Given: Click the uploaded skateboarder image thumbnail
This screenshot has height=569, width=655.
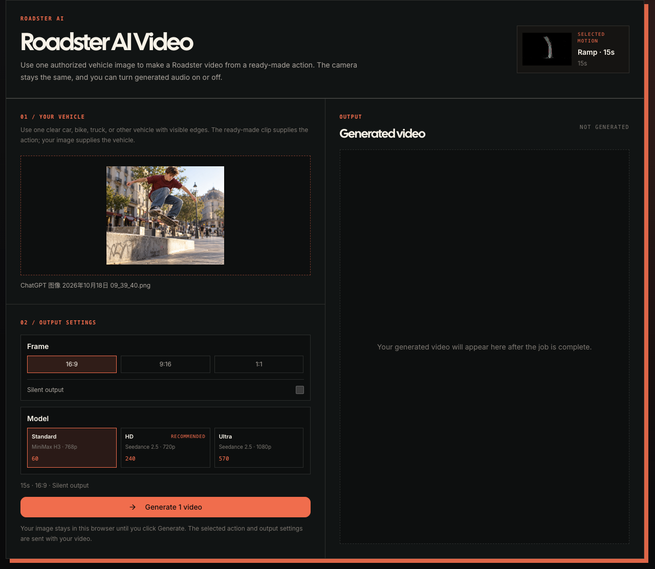Looking at the screenshot, I should 165,215.
